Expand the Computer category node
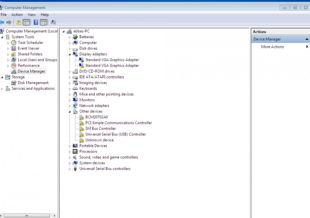The width and height of the screenshot is (310, 218). (x=70, y=43)
